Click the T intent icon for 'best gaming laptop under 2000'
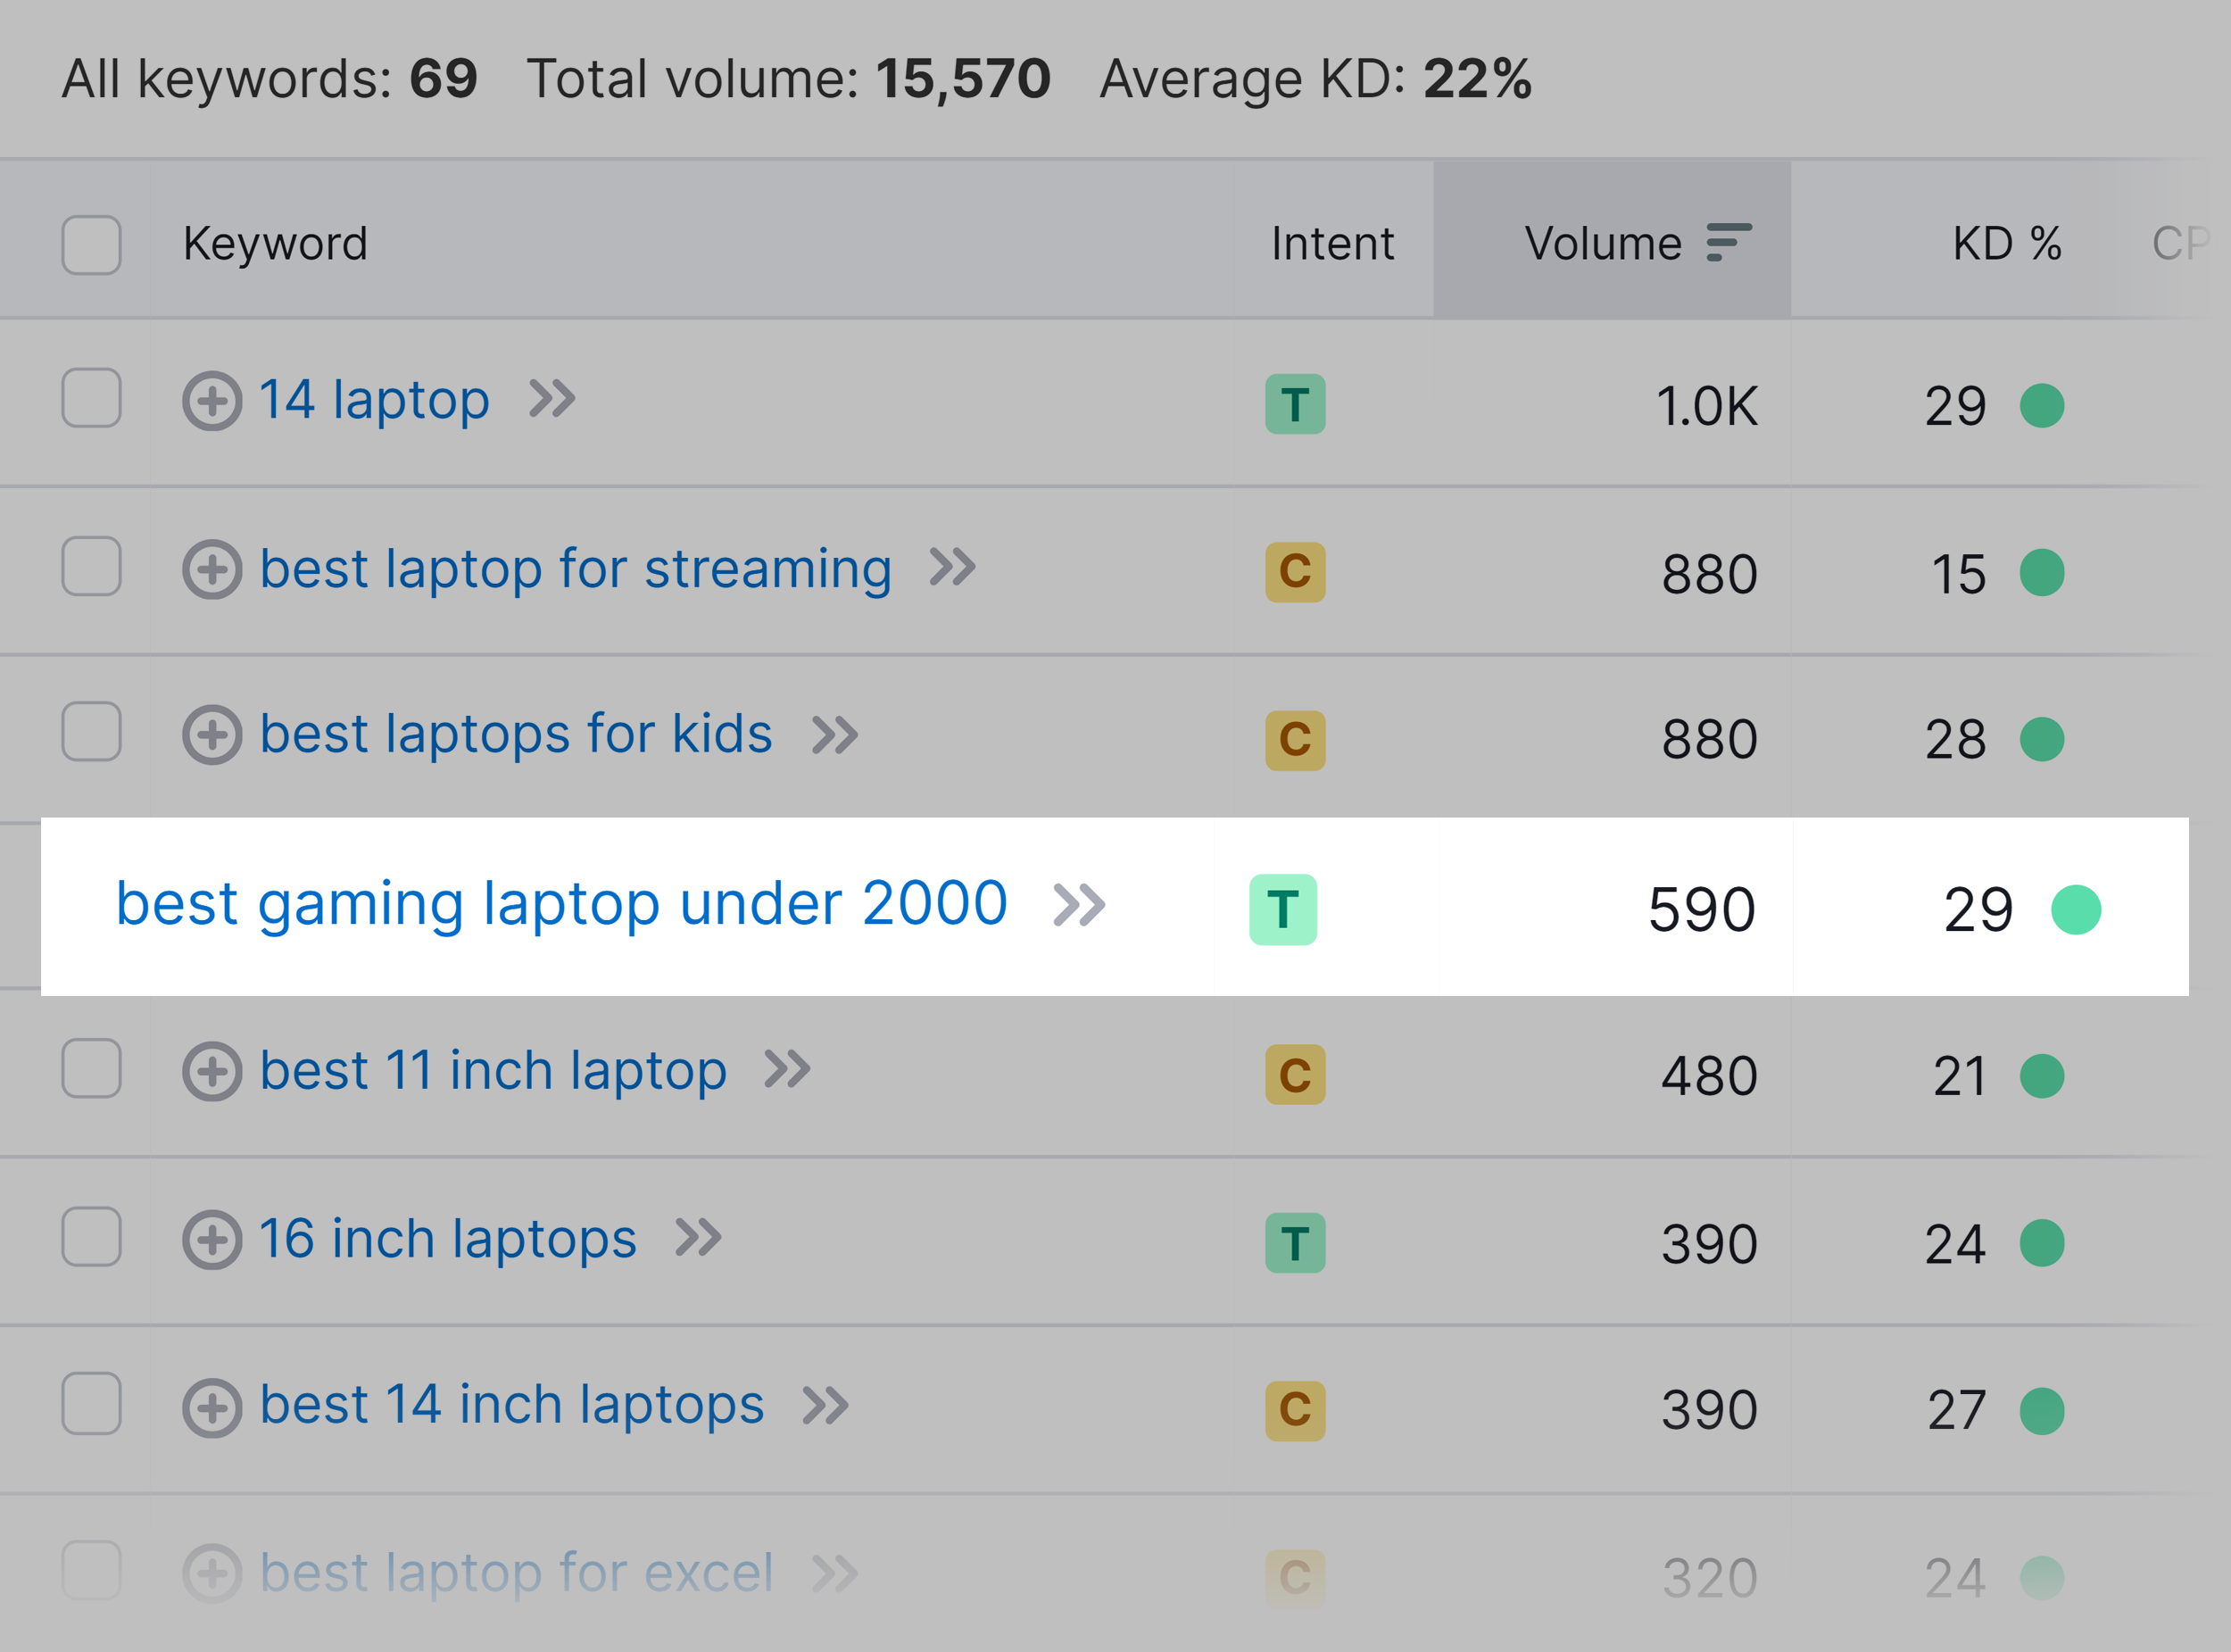 coord(1283,906)
